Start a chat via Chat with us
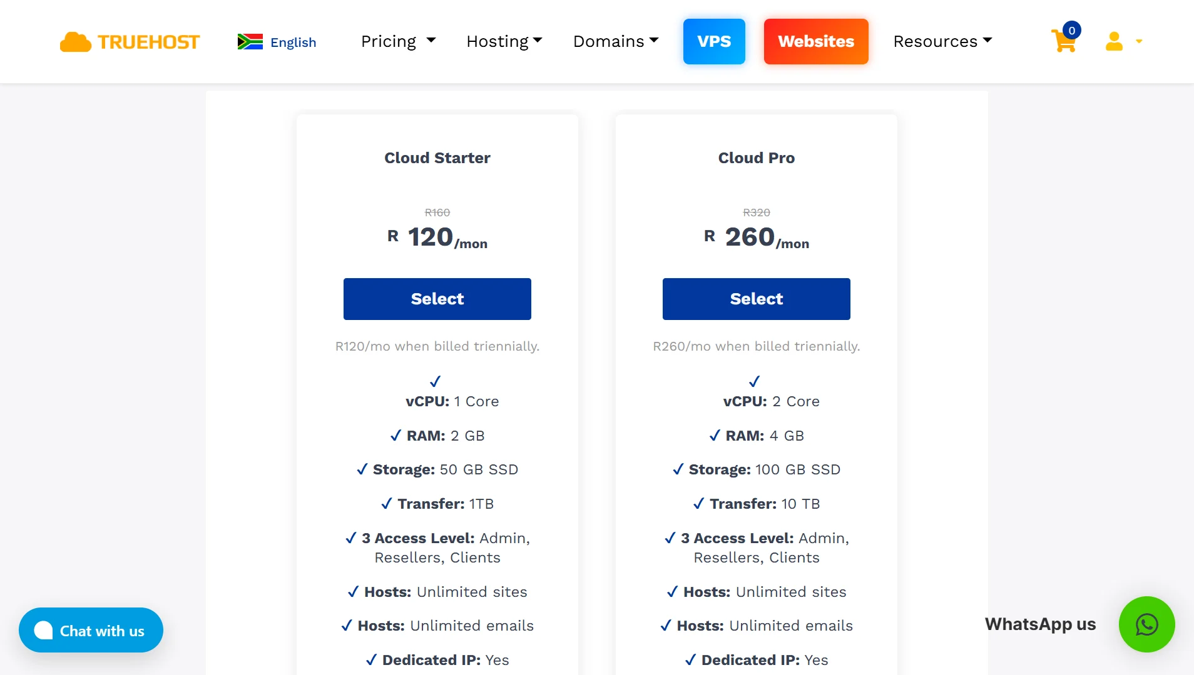 tap(91, 630)
